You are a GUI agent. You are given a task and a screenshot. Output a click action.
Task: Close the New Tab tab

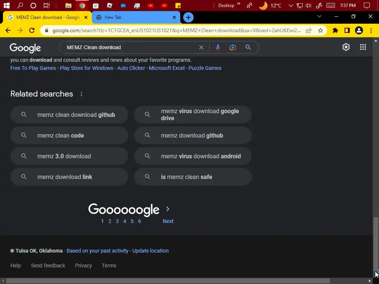coord(174,17)
